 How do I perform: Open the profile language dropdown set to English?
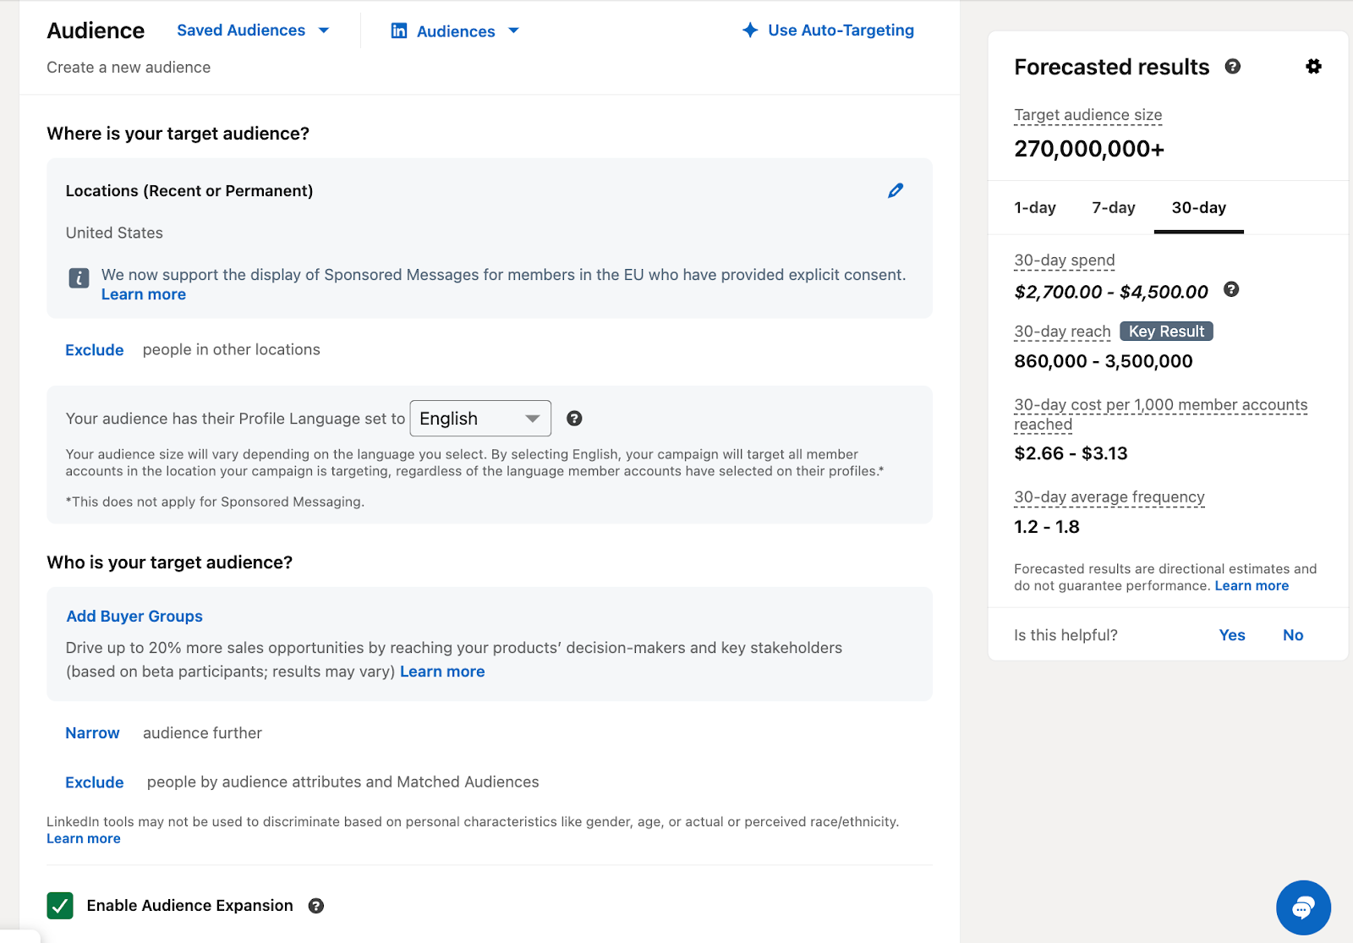[x=479, y=418]
